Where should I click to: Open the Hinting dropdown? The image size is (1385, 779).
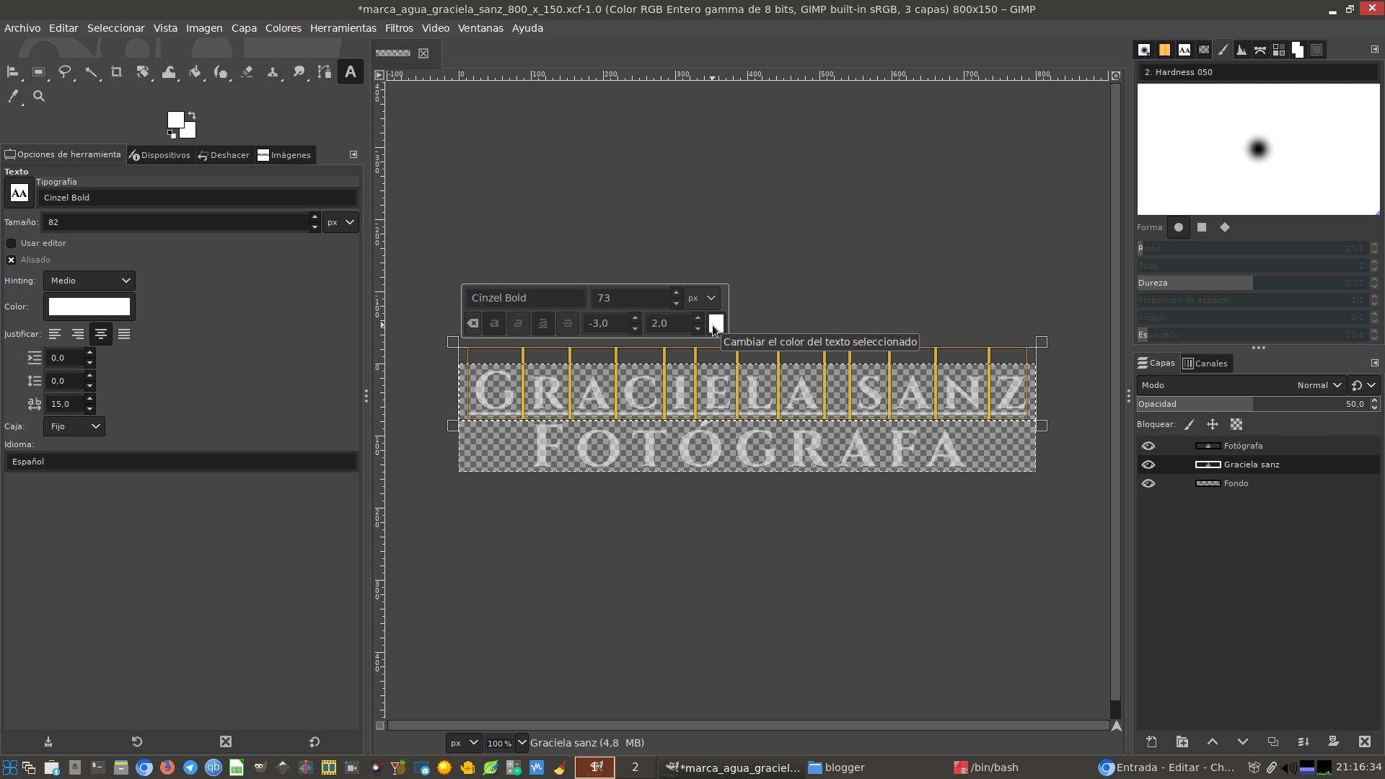click(89, 281)
